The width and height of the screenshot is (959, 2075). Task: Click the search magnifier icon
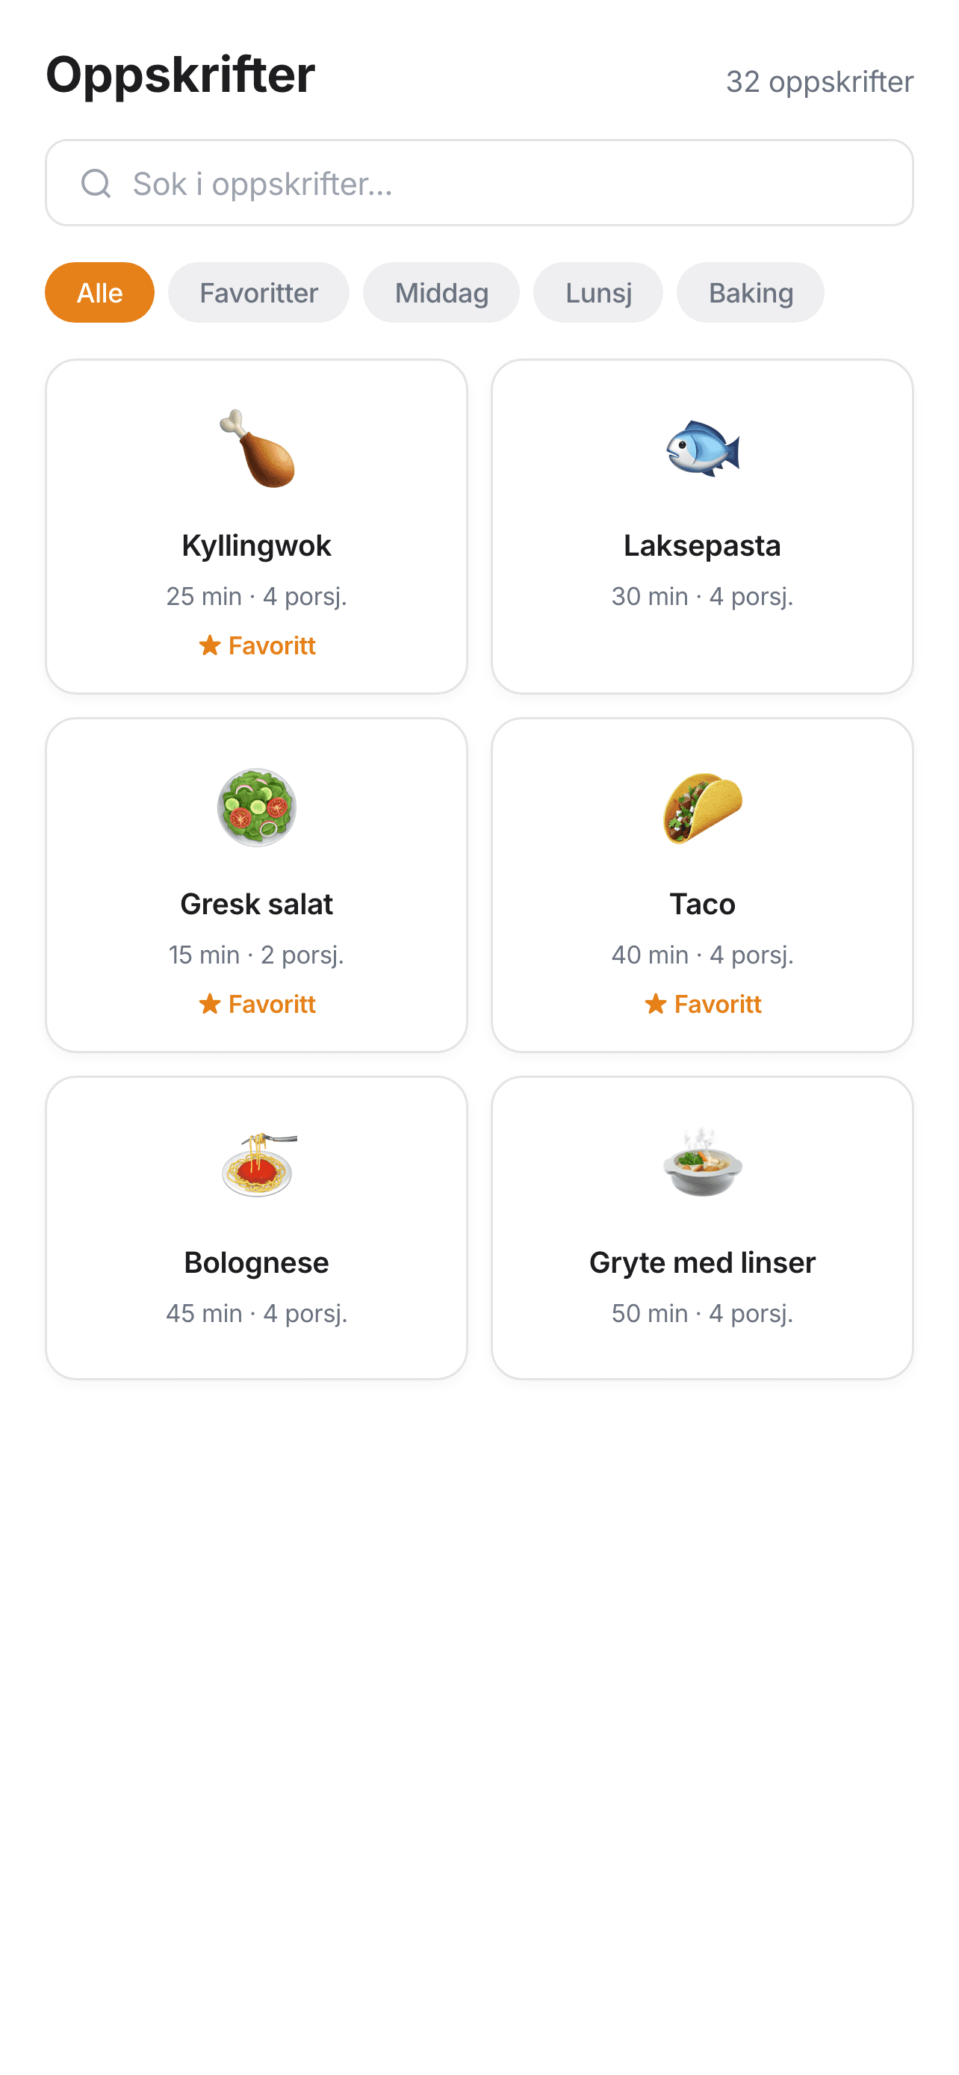coord(96,184)
